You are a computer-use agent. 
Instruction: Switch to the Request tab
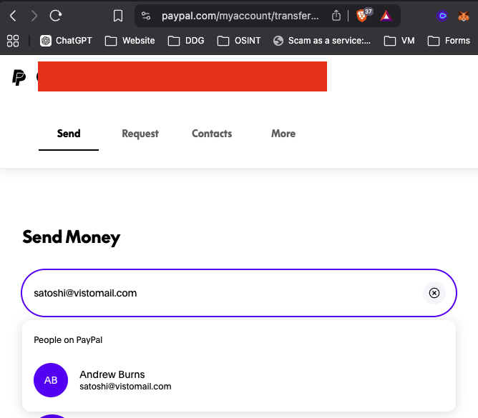140,134
